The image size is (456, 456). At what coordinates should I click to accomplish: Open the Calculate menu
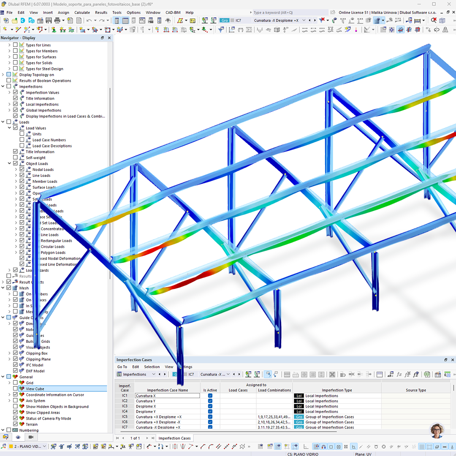(82, 12)
